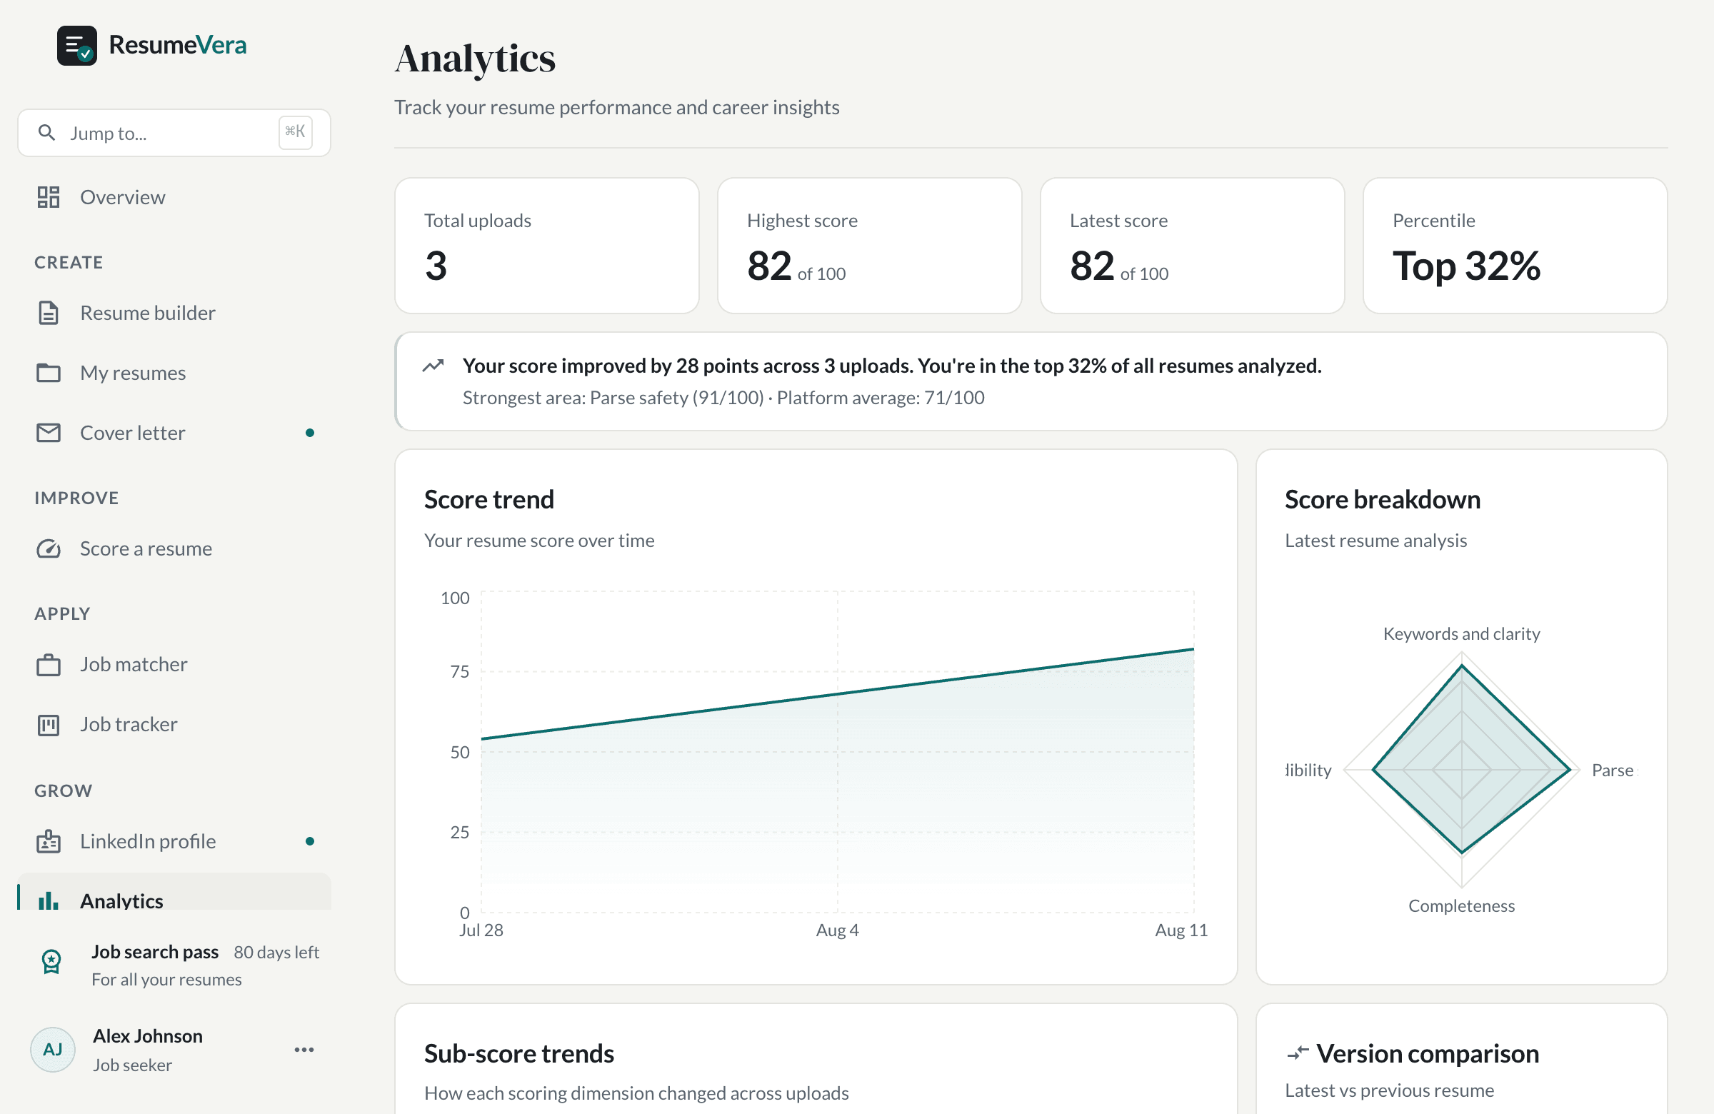Click the radar chart 'Completeness' label
This screenshot has width=1714, height=1114.
click(x=1461, y=905)
